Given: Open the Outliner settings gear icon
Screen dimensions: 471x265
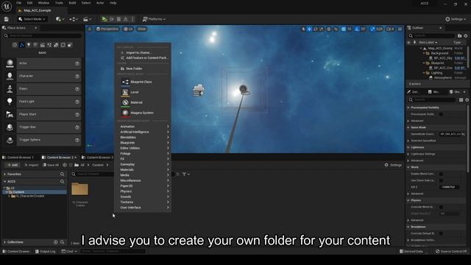Looking at the screenshot, I should coord(466,36).
